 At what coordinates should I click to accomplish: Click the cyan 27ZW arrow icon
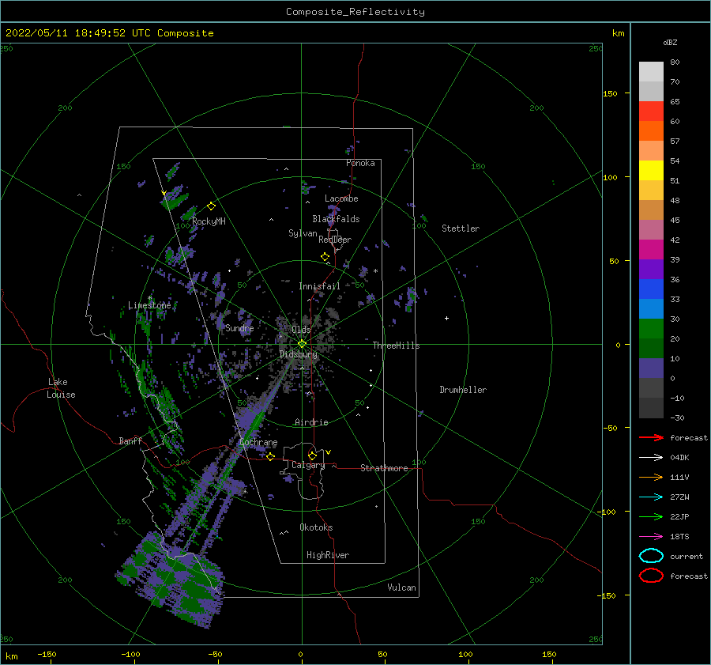(x=651, y=497)
